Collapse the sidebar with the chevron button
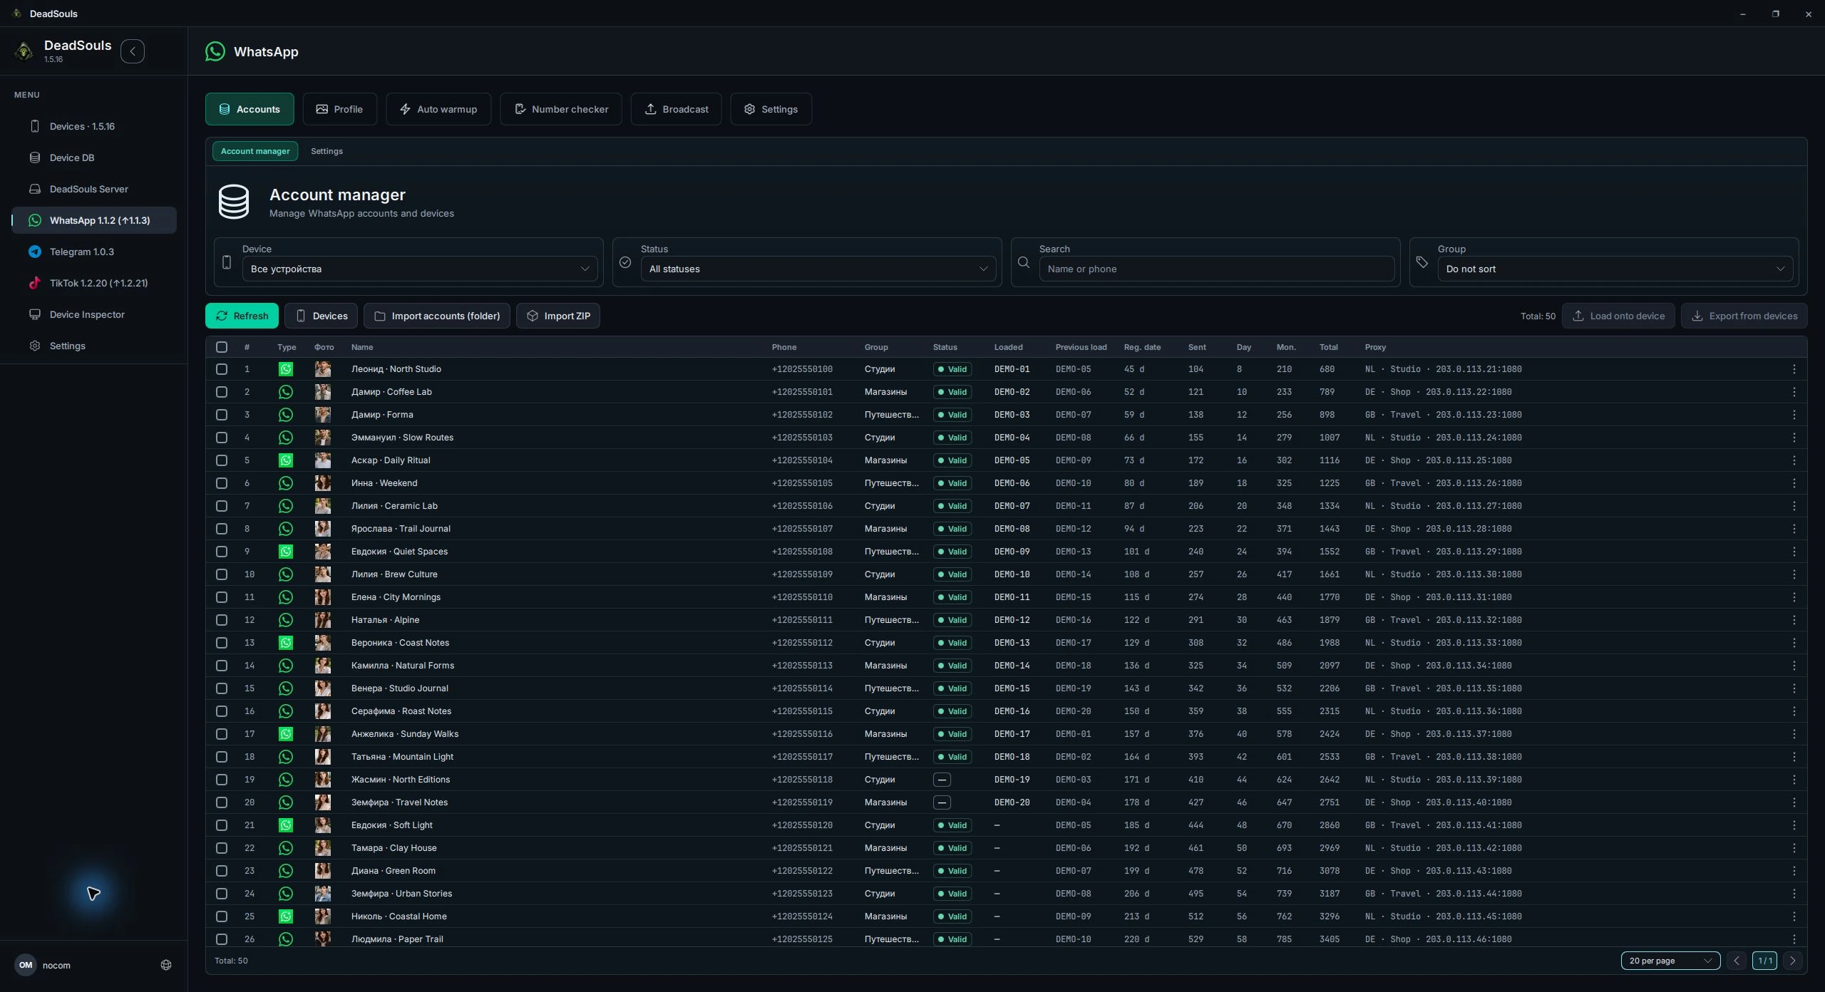Viewport: 1825px width, 992px height. pyautogui.click(x=133, y=51)
